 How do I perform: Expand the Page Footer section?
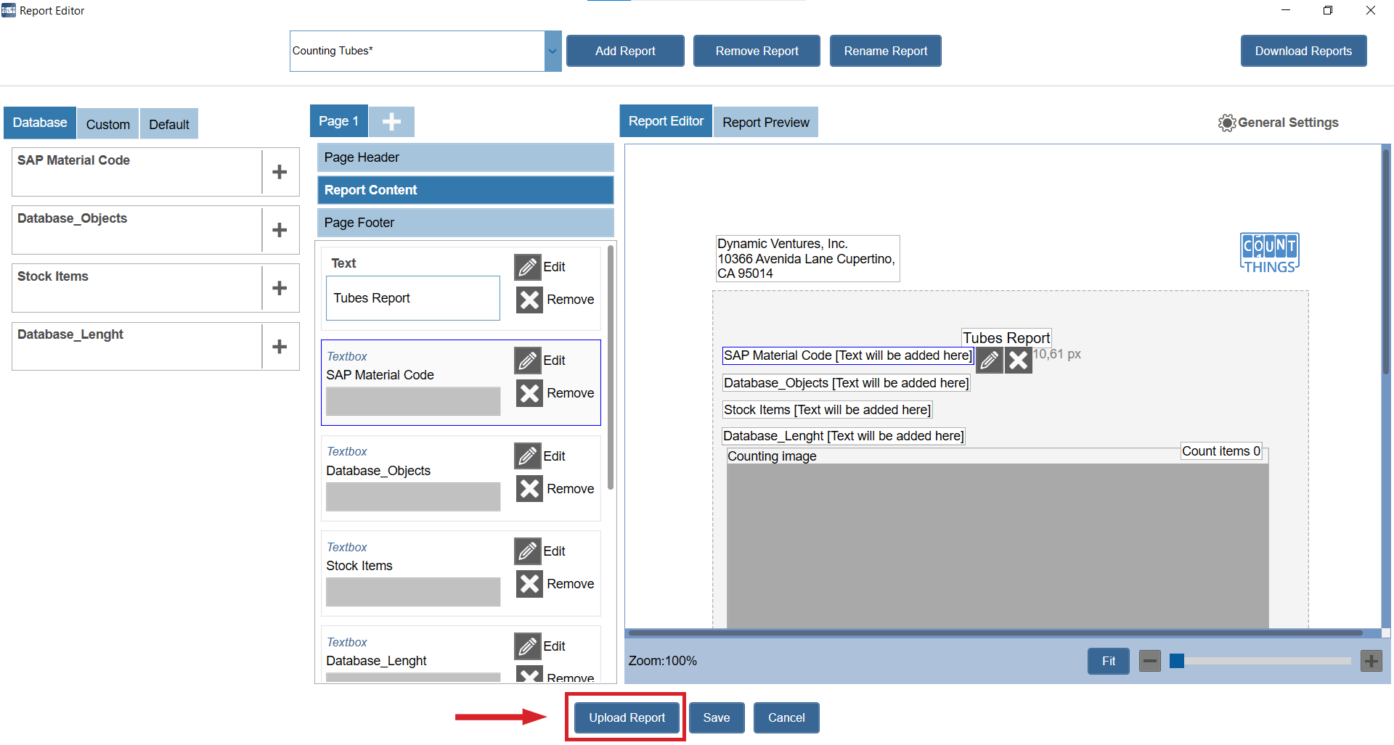click(465, 223)
